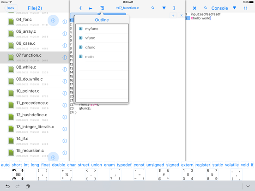Screen dimensions: 255x191
Task: Undo with the bottom bar arrow
Action: point(7,186)
